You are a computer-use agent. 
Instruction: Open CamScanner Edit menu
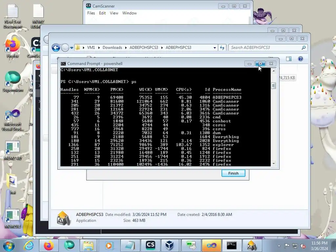point(102,13)
